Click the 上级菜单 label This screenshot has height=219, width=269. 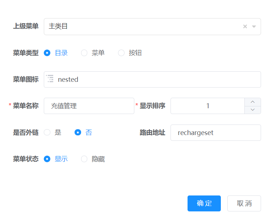click(26, 26)
